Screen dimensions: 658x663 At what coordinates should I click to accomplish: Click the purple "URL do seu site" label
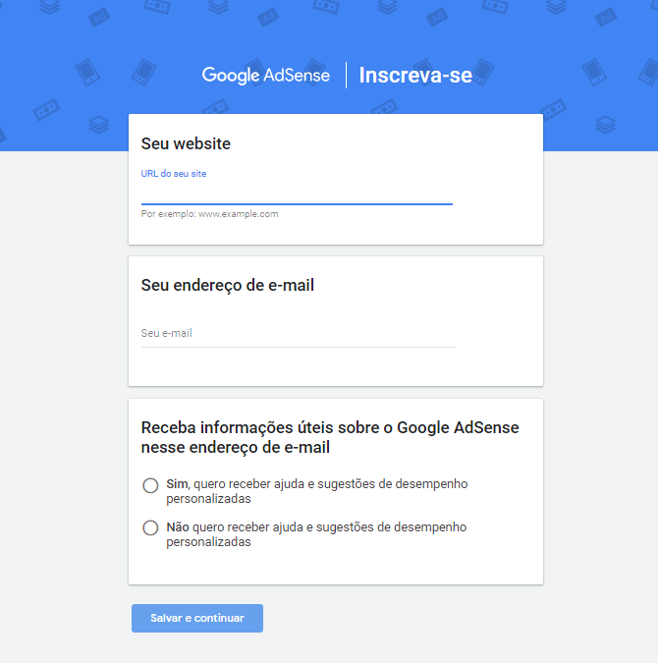click(174, 173)
